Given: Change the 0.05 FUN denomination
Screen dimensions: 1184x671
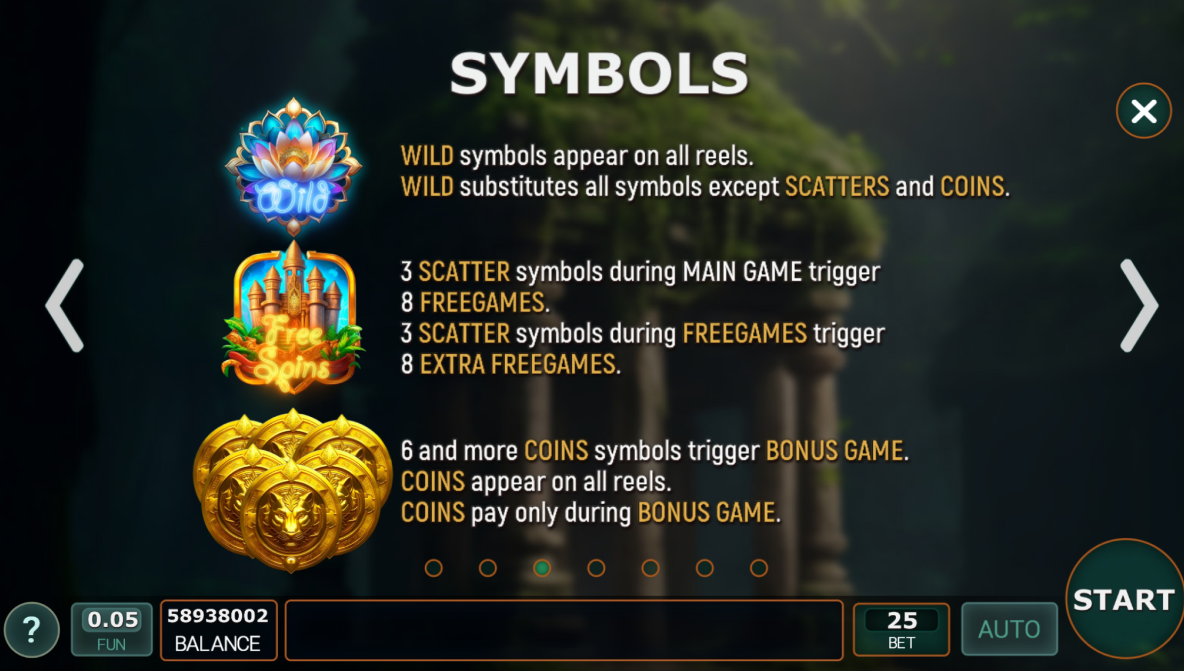Looking at the screenshot, I should point(112,630).
